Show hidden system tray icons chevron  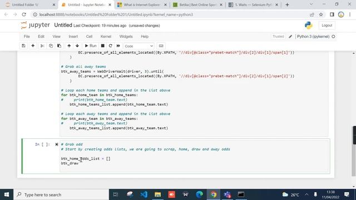click(306, 194)
